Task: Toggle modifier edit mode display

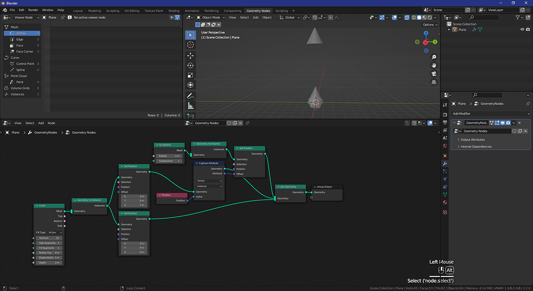Action: [497, 123]
